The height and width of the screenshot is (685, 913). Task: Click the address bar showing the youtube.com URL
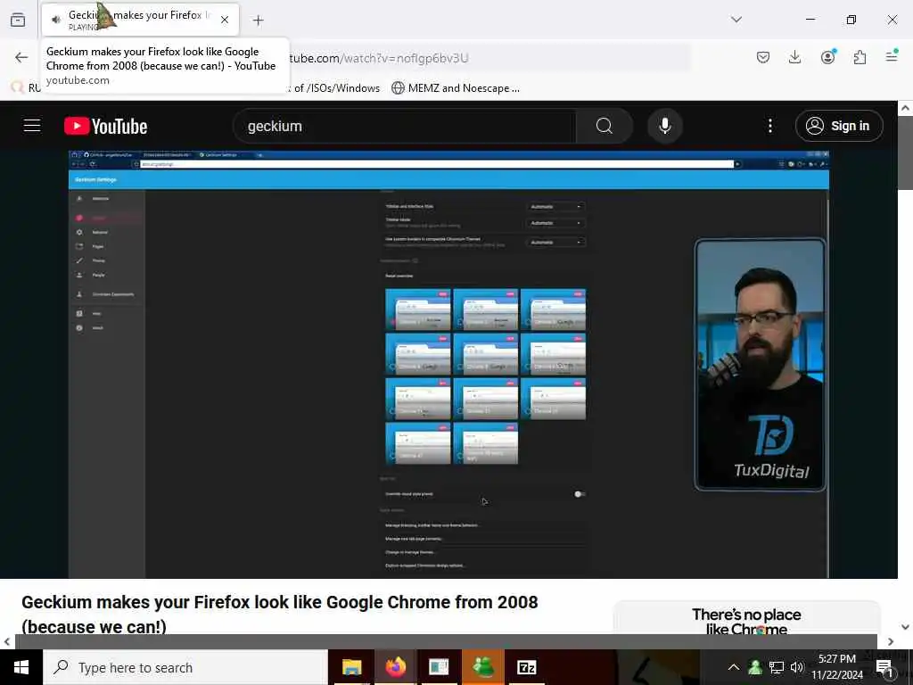489,58
